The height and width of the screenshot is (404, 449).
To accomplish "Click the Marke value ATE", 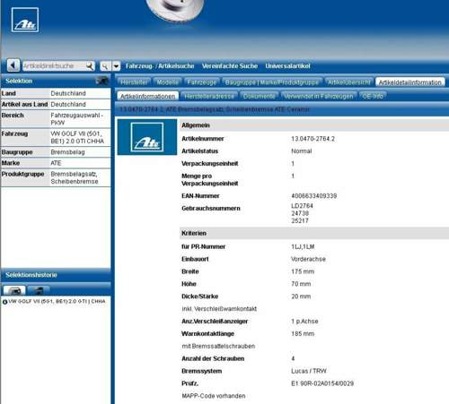I will tap(56, 163).
